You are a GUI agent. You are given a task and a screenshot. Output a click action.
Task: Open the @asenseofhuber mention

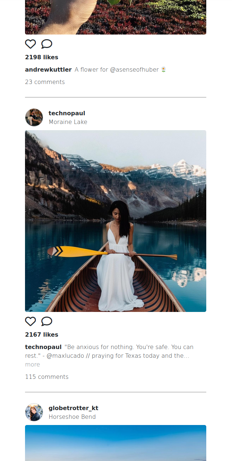134,69
